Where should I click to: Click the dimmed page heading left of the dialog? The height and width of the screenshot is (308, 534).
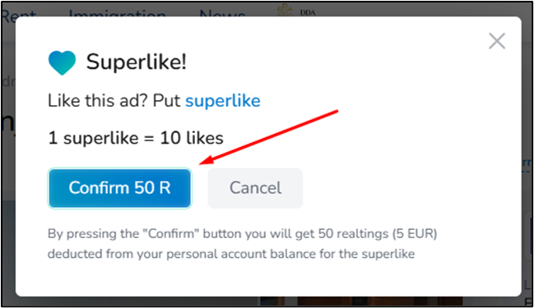coord(7,122)
